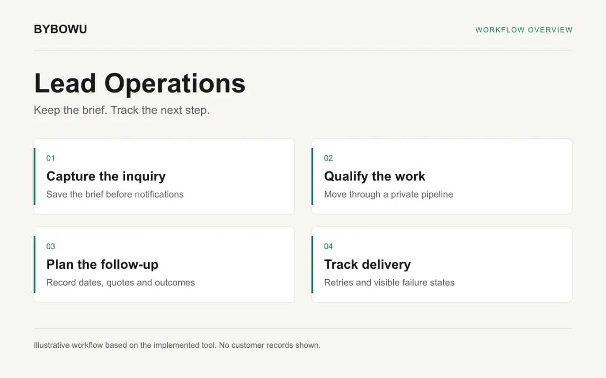Click step number 04
This screenshot has width=606, height=378.
pos(329,246)
